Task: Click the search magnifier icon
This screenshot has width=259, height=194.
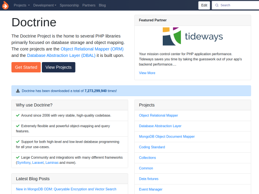Action: 216,5
